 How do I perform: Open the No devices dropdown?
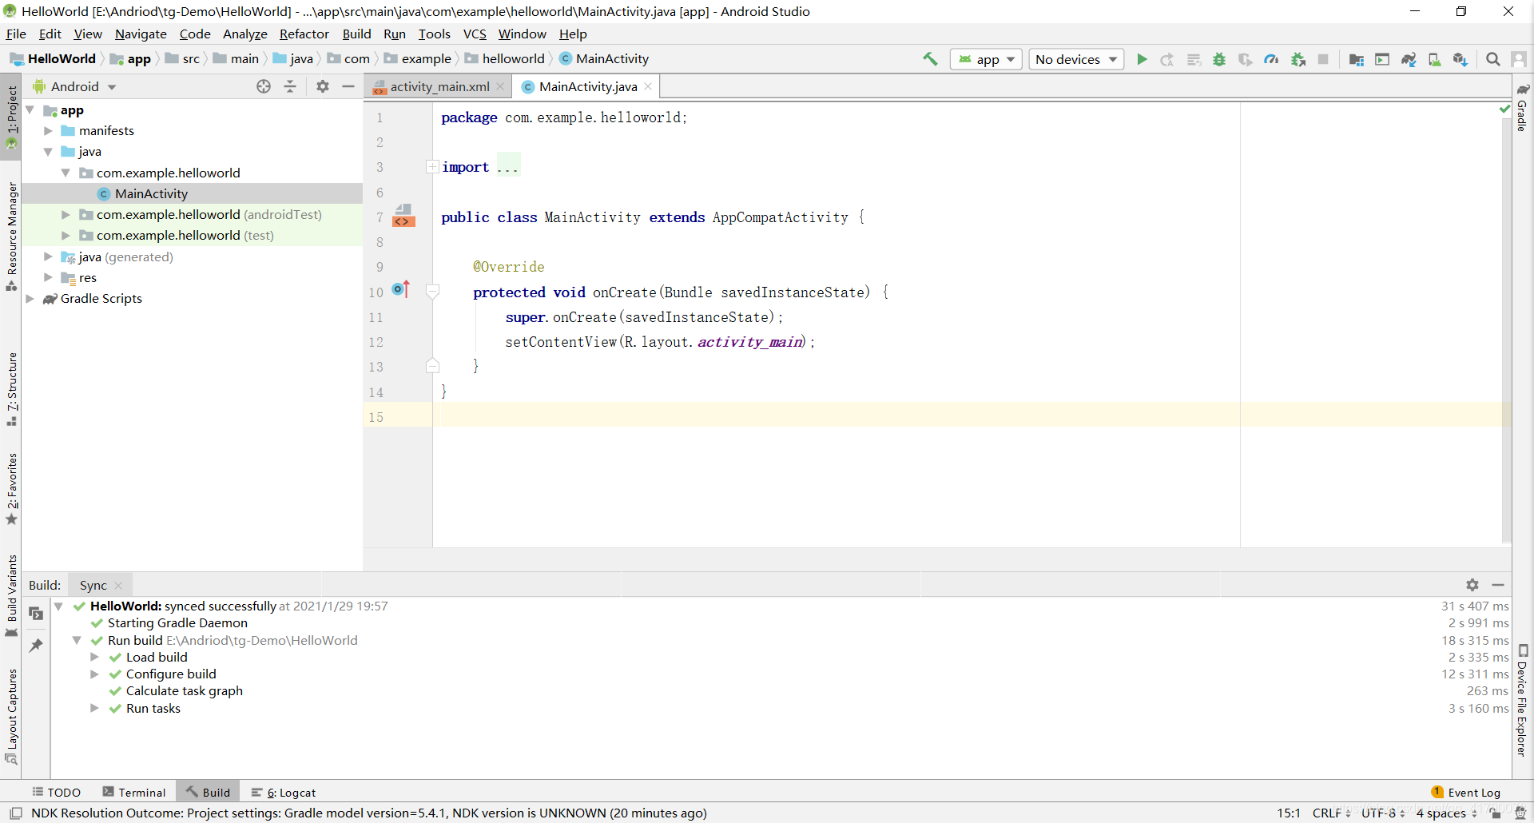(1076, 59)
